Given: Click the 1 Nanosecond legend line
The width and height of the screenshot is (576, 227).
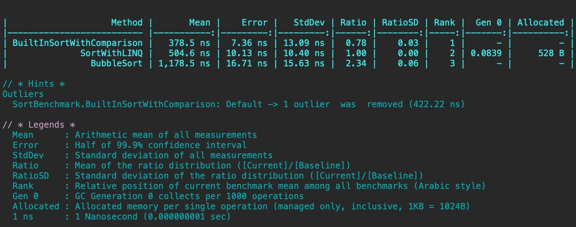Looking at the screenshot, I should [x=121, y=217].
